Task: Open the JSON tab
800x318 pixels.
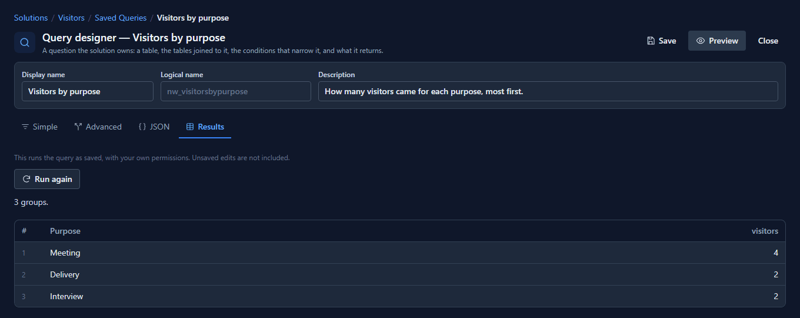Action: click(154, 127)
